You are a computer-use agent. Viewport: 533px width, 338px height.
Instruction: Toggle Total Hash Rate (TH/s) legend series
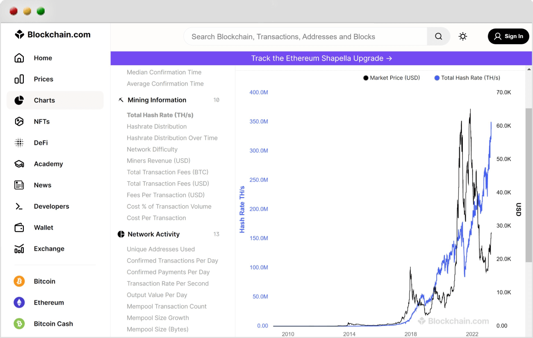coord(467,78)
